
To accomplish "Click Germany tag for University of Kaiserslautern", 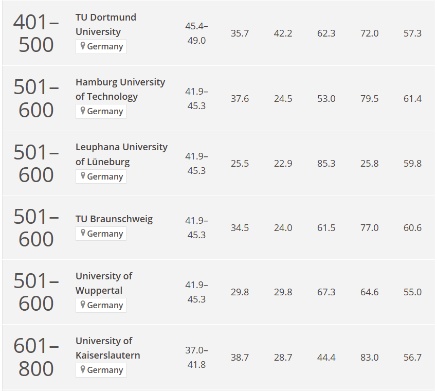I will coord(101,370).
